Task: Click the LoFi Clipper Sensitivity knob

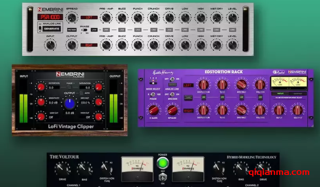Action: pyautogui.click(x=41, y=102)
